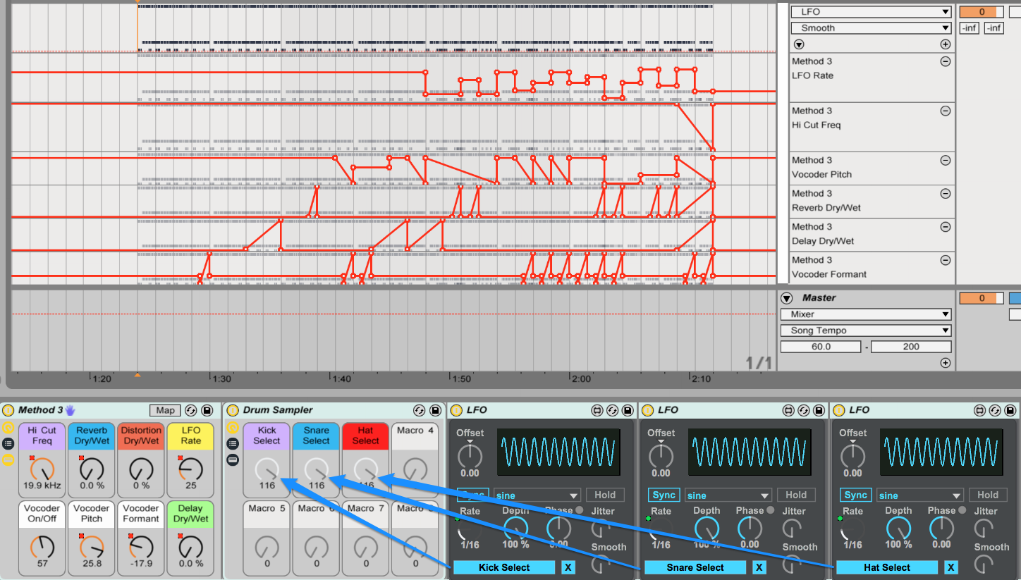Toggle Hold on Kick Select LFO
Viewport: 1021px width, 580px height.
coord(604,495)
